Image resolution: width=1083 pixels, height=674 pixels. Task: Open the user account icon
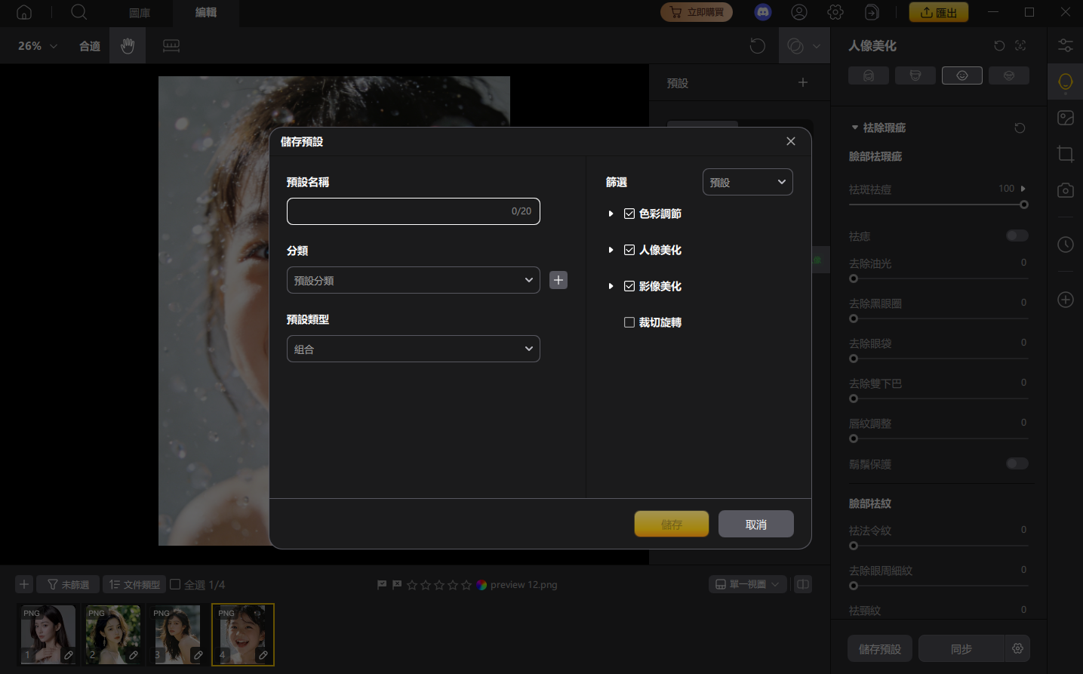tap(799, 12)
